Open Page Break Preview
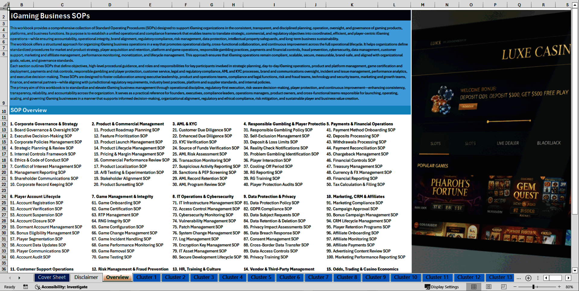Image resolution: width=579 pixels, height=291 pixels. point(504,287)
